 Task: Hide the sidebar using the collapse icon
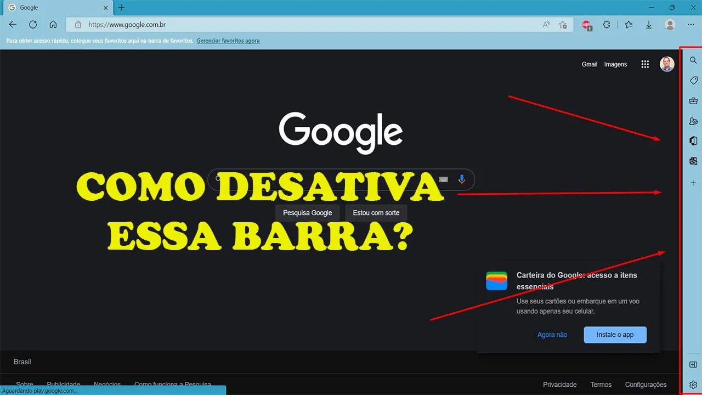693,364
